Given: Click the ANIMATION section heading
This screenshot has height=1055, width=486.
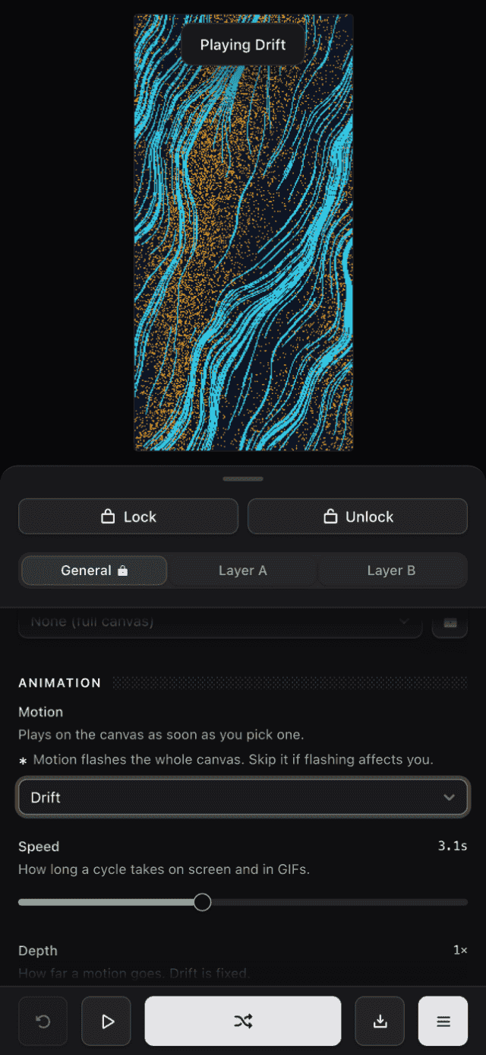Looking at the screenshot, I should [x=60, y=683].
